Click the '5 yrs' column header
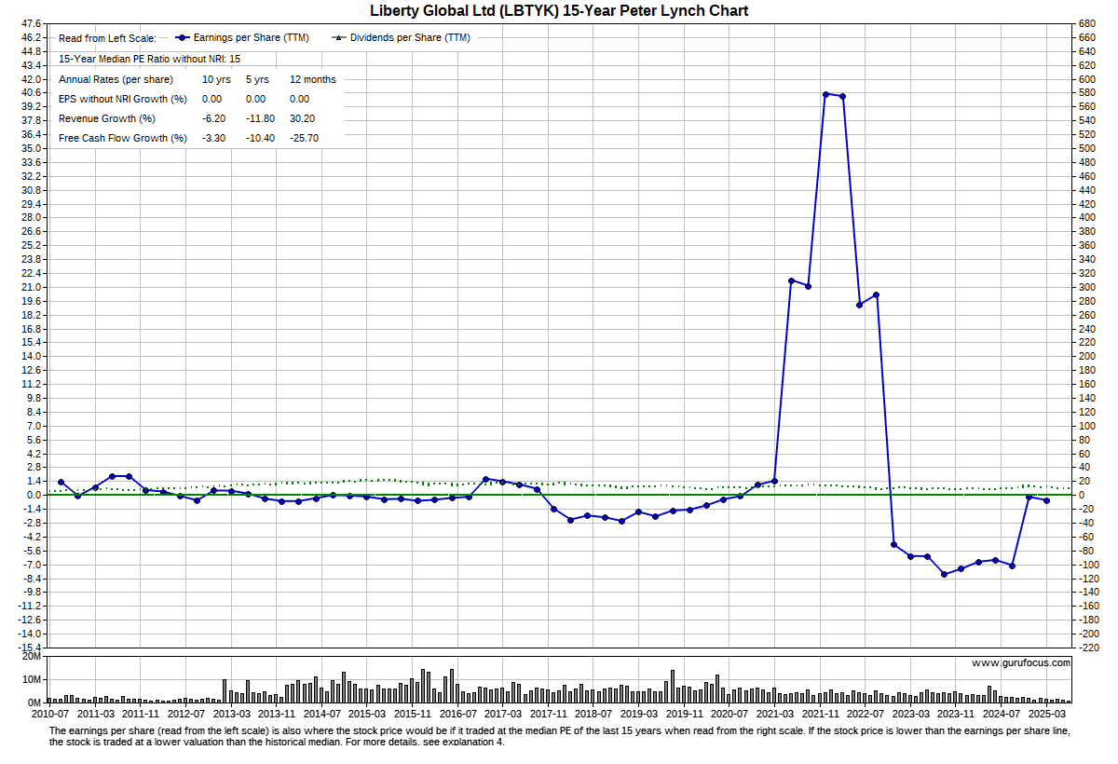The image size is (1118, 764). (258, 79)
